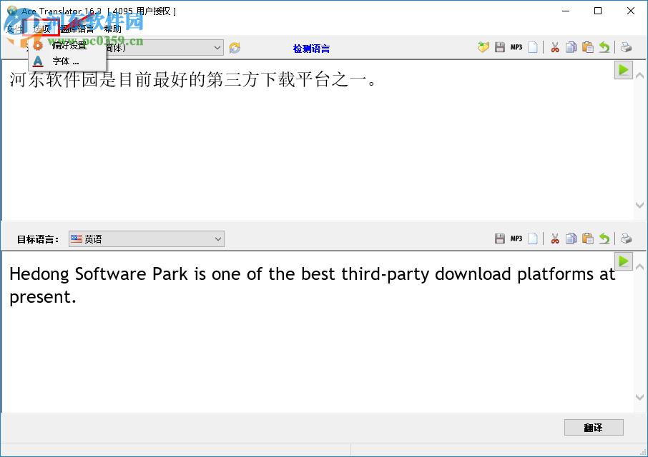Screen dimensions: 648x457
Task: Export source audio via the MP3 icon
Action: (x=515, y=47)
